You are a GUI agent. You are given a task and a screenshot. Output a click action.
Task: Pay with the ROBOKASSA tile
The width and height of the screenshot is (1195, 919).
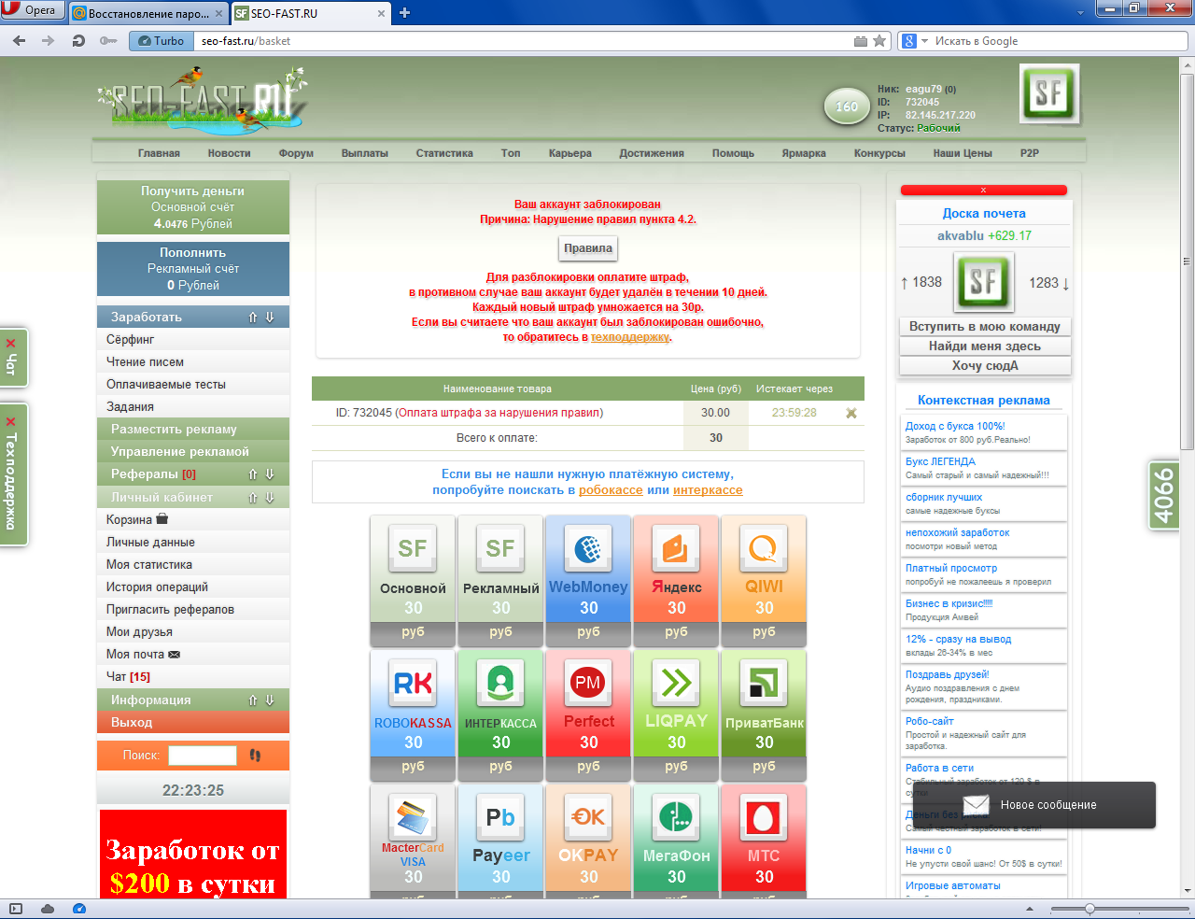(413, 715)
